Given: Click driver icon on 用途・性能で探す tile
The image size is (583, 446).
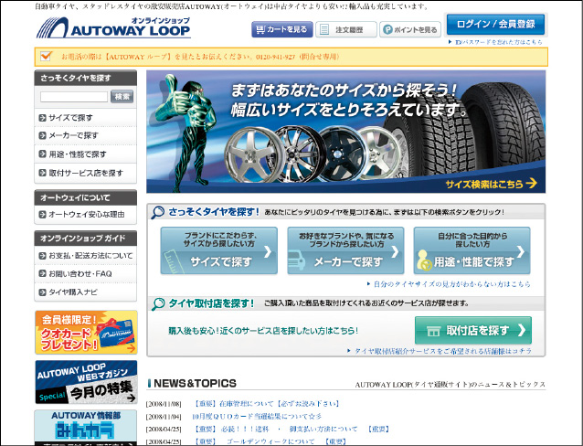Looking at the screenshot, I should click(x=424, y=260).
